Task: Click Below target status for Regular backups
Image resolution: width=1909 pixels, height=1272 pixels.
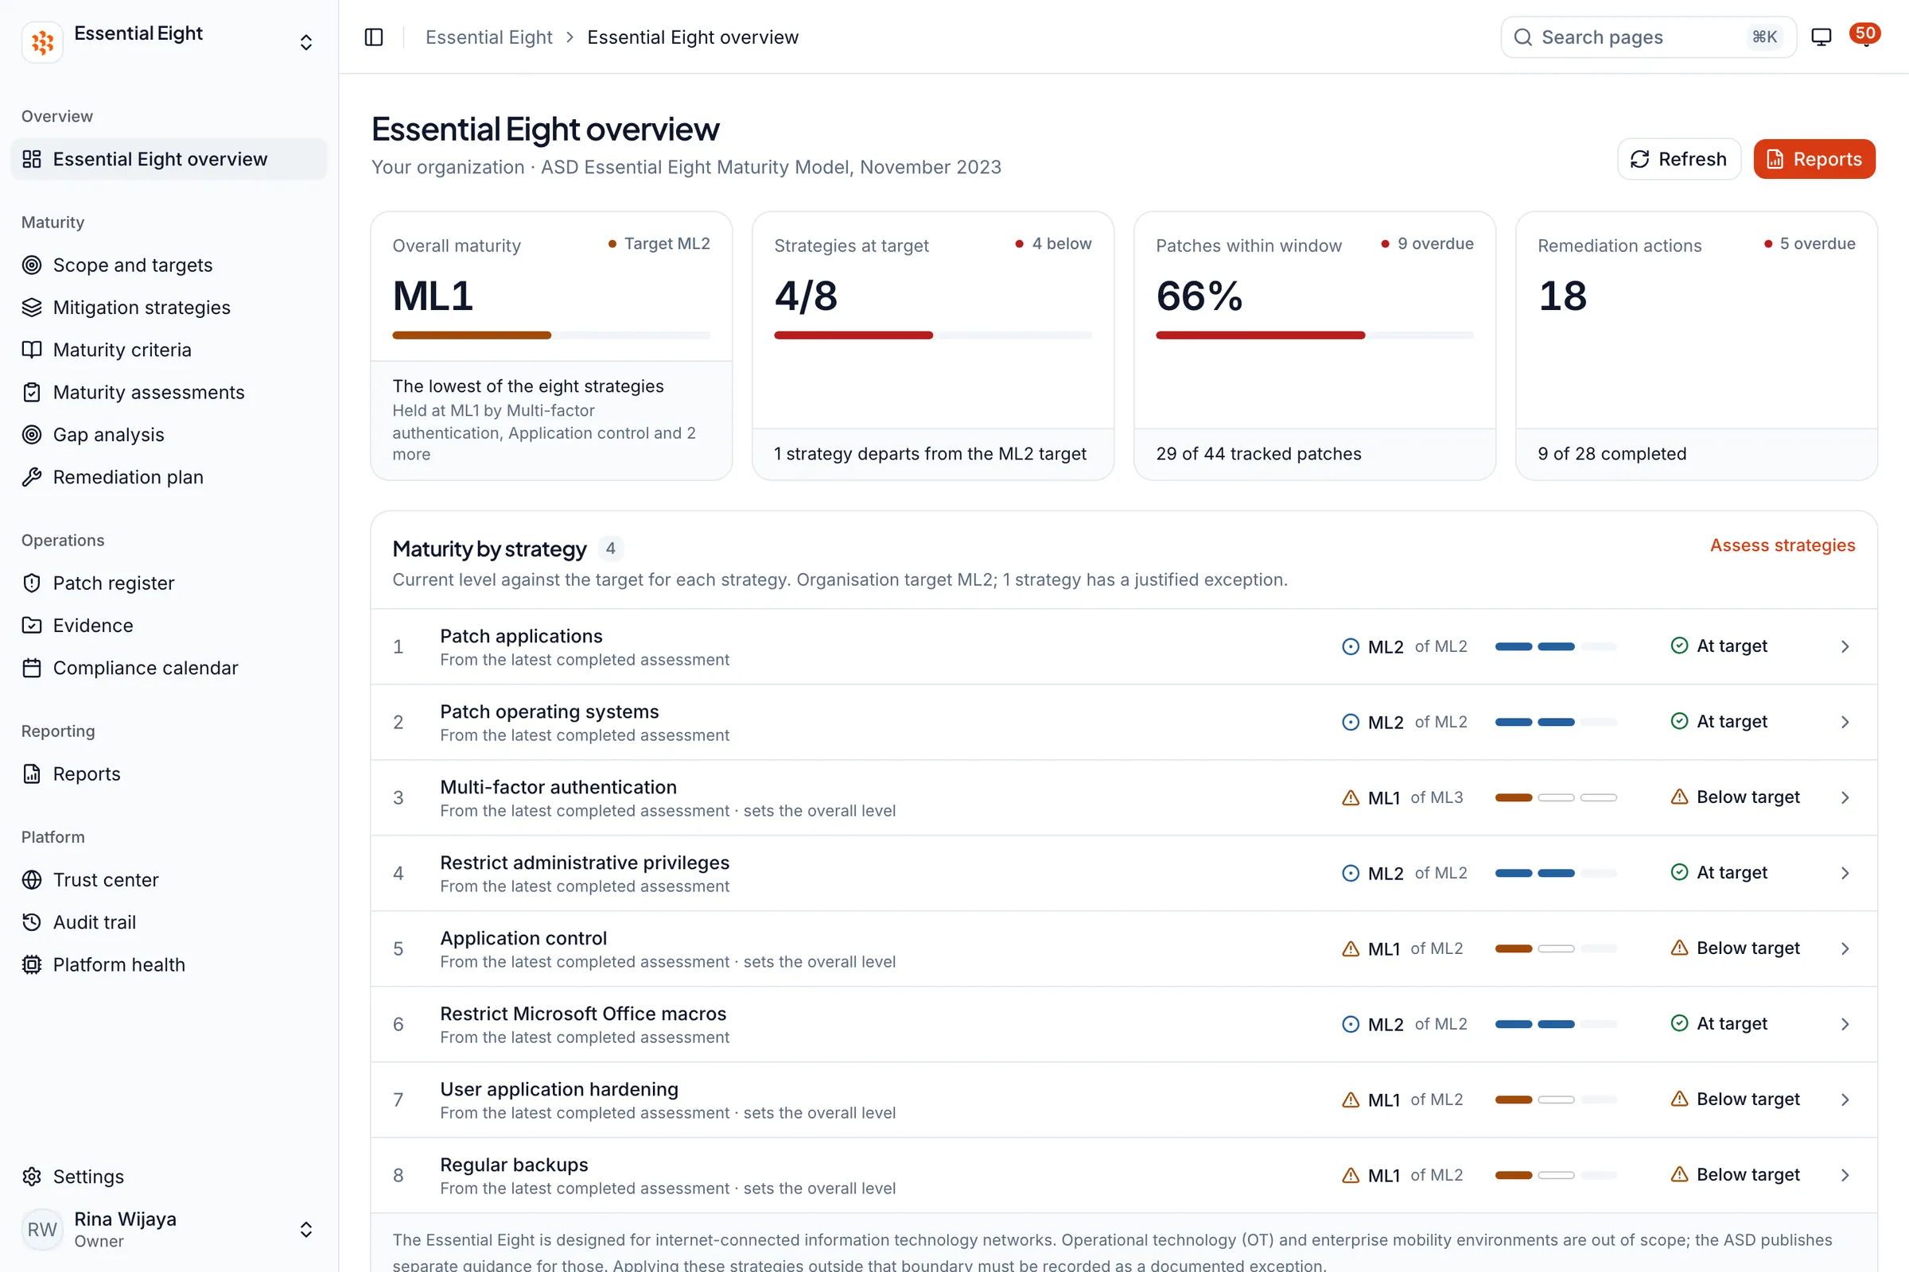Action: tap(1736, 1175)
